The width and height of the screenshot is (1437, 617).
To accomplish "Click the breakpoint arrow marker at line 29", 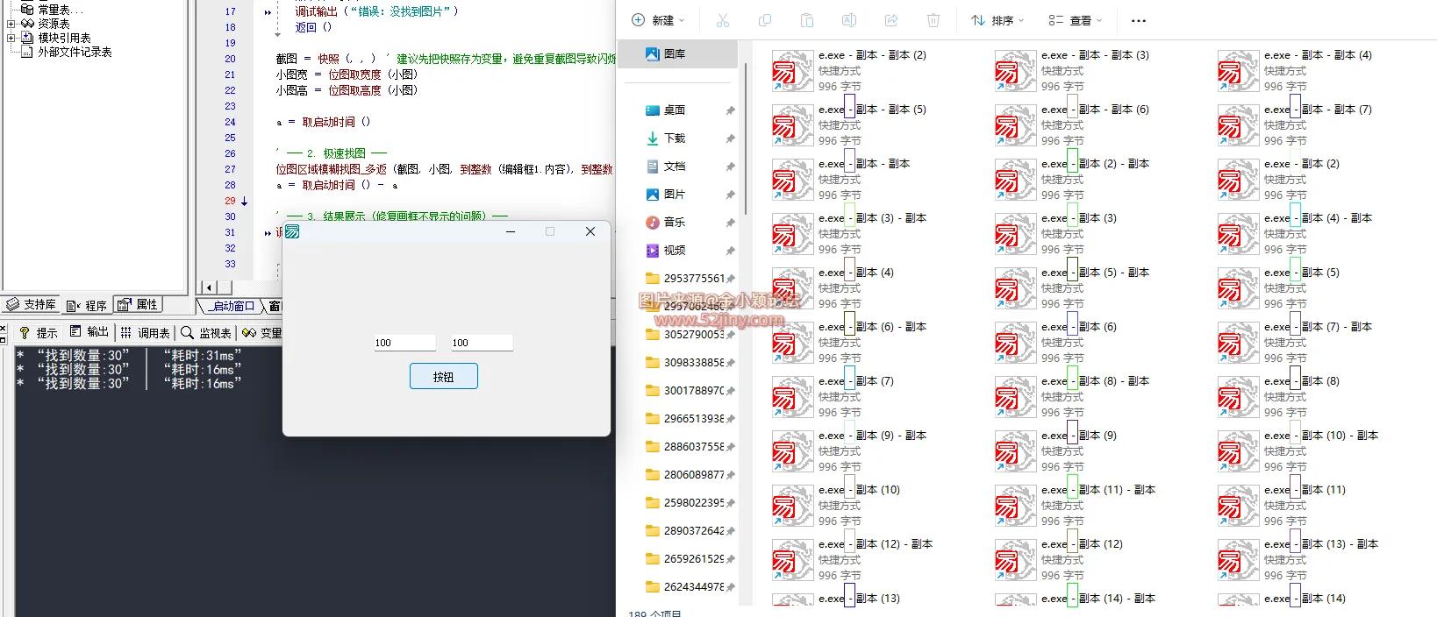I will point(244,202).
